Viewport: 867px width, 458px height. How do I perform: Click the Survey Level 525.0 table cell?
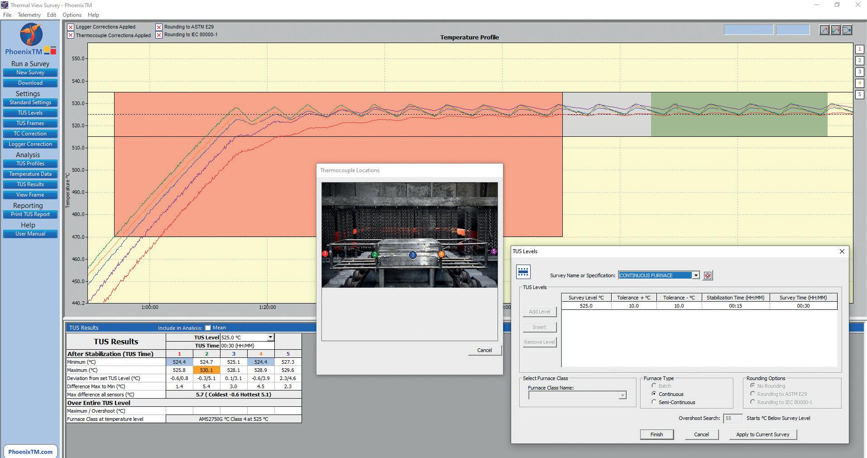(586, 306)
